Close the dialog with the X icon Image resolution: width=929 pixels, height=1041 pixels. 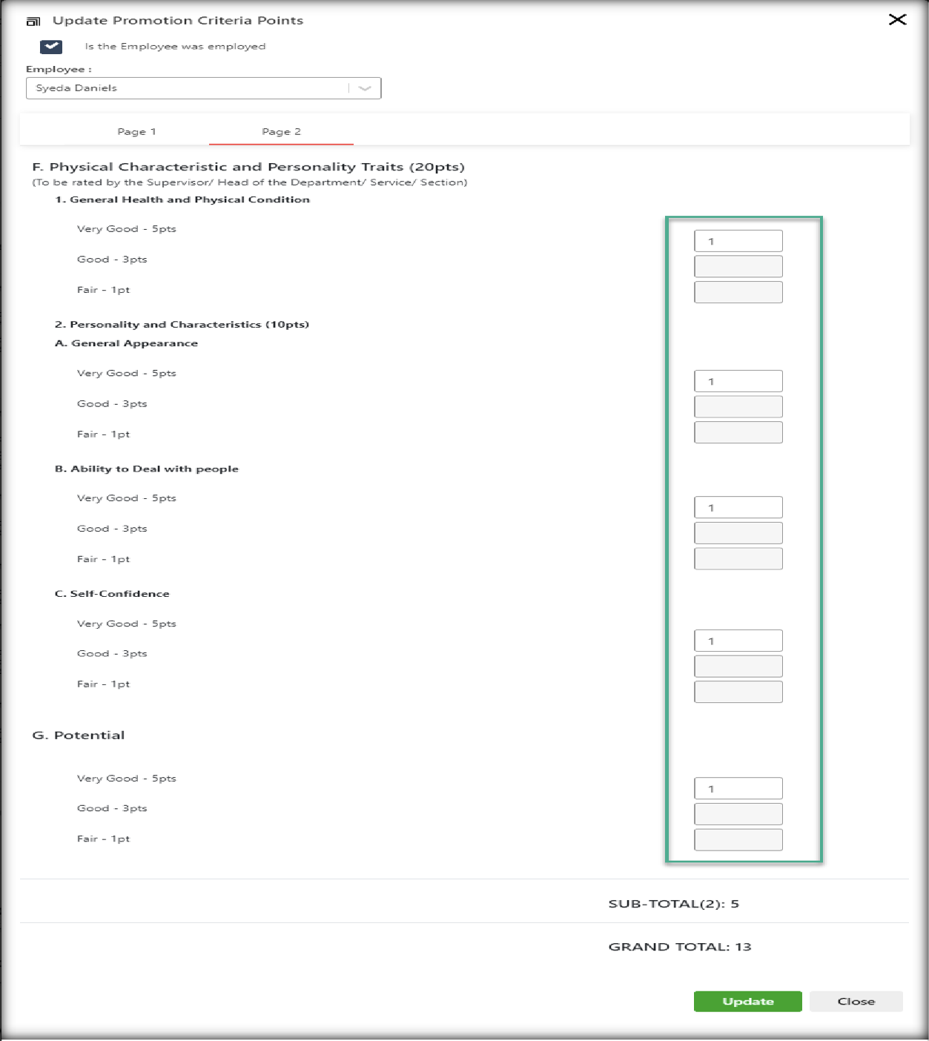[x=897, y=19]
